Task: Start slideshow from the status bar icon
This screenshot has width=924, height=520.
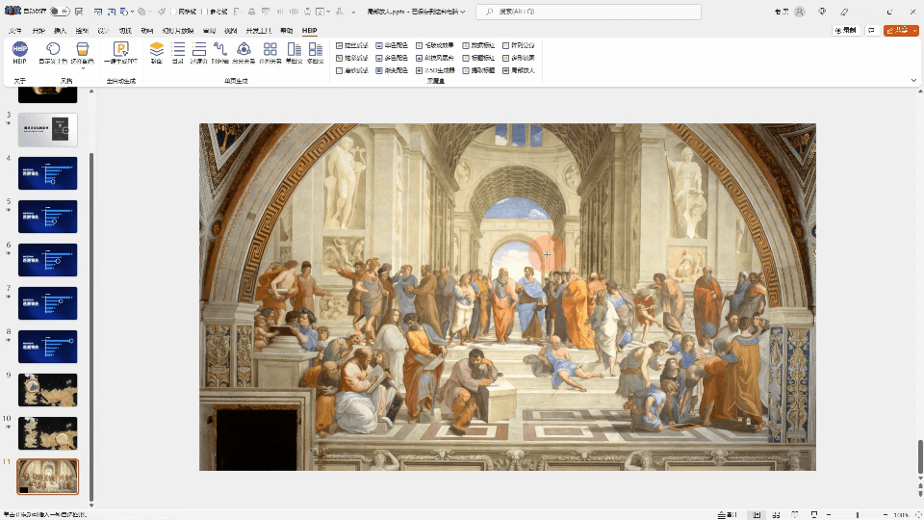Action: click(x=814, y=514)
